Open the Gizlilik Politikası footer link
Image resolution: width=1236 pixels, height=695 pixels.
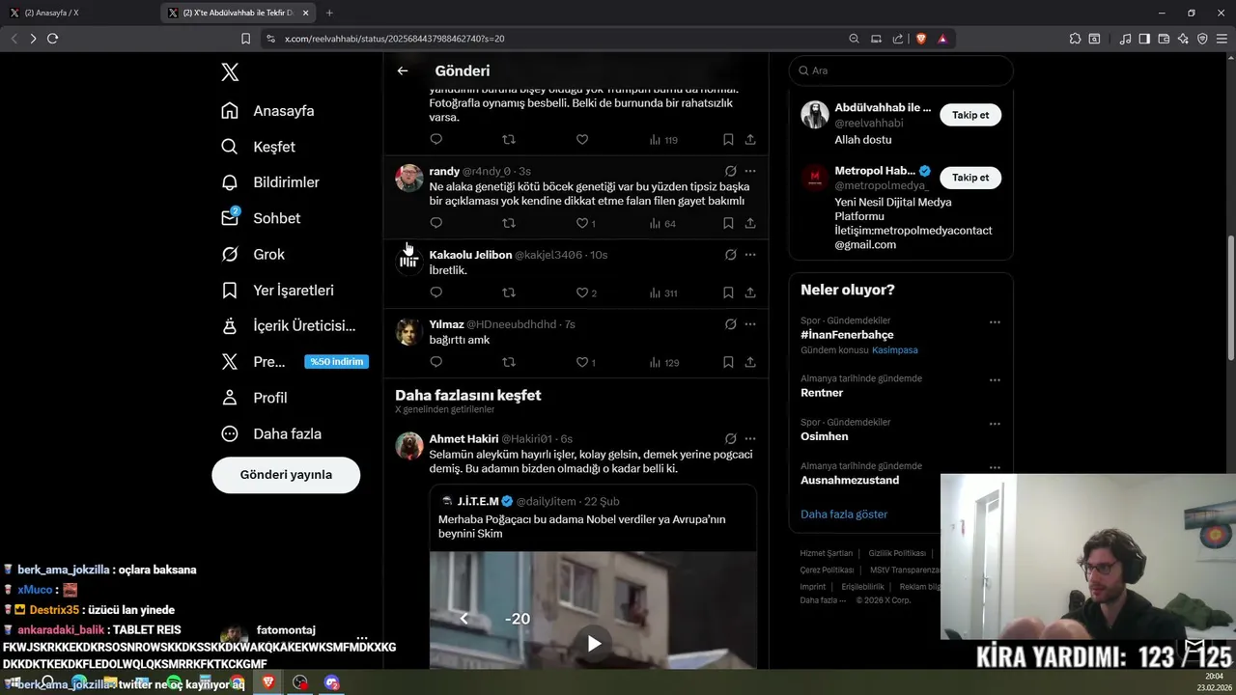tap(897, 553)
